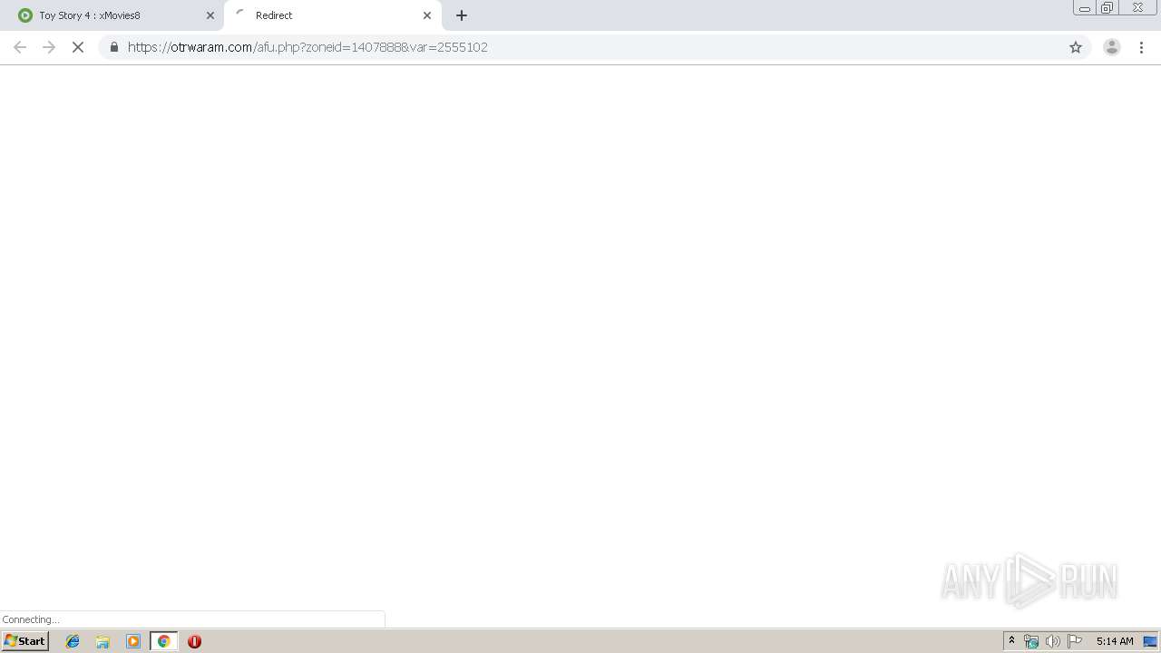1161x653 pixels.
Task: Minimize the Chrome window
Action: pos(1084,8)
